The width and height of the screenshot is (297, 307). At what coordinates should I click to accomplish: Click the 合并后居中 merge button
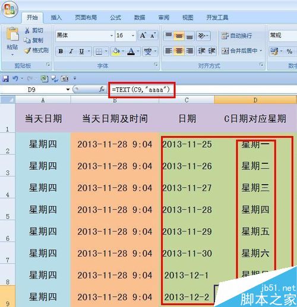tap(241, 51)
